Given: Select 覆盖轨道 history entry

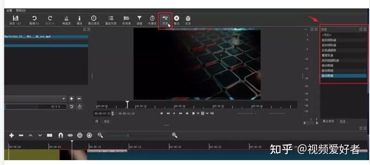Looking at the screenshot, I should (344, 56).
